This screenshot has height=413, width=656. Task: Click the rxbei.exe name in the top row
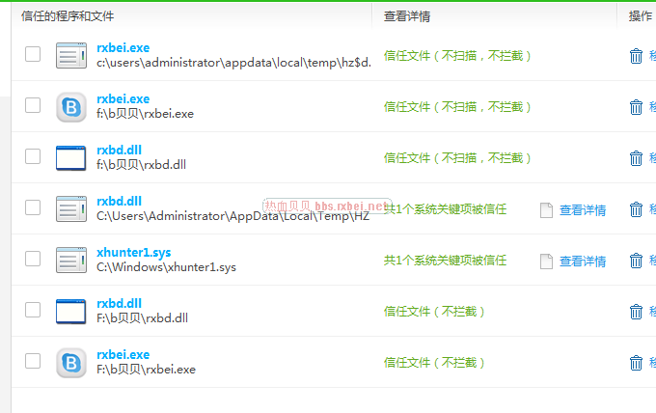tap(123, 48)
